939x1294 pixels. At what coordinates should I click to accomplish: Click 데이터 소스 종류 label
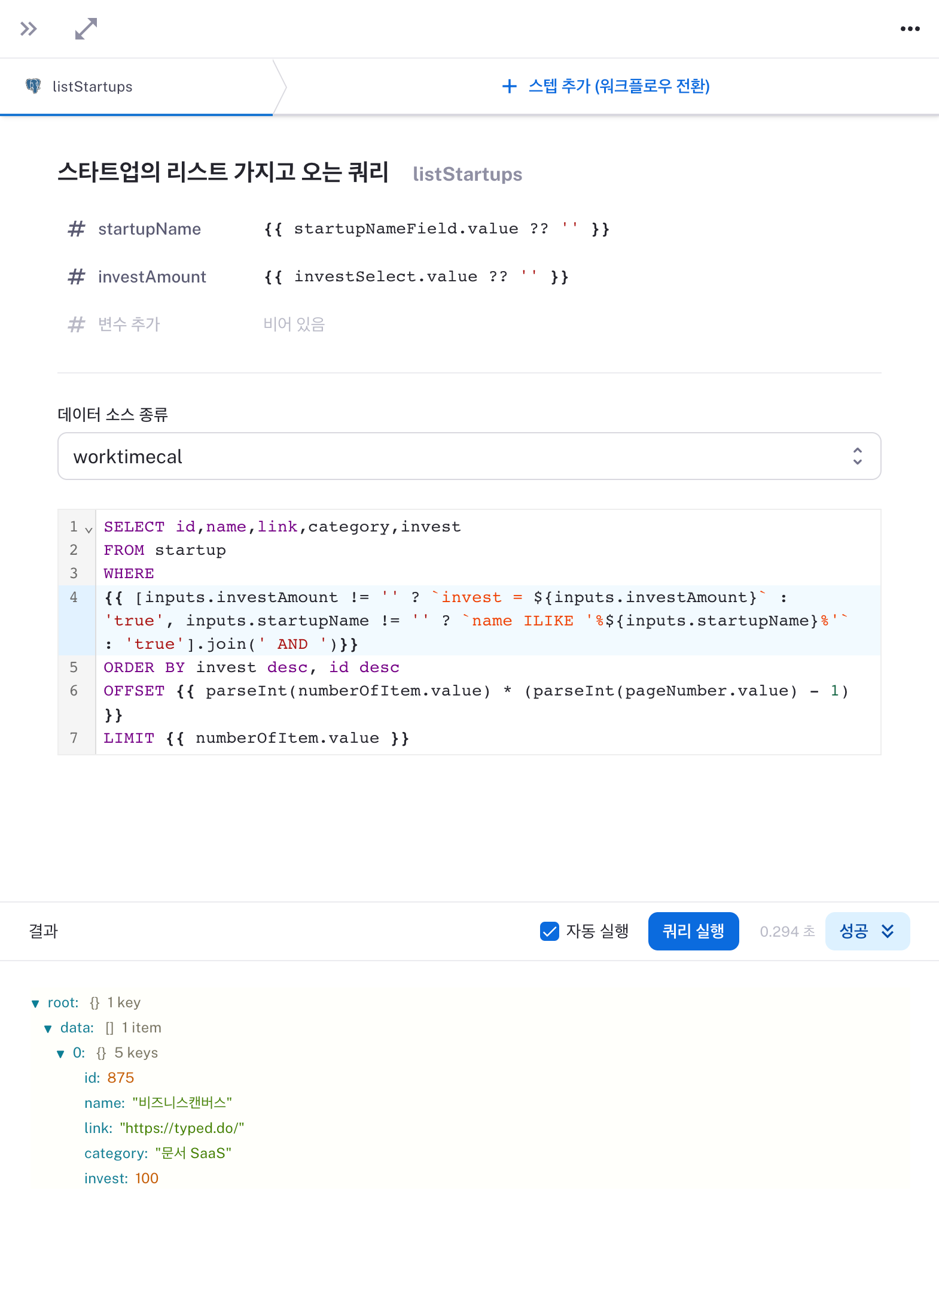tap(112, 414)
